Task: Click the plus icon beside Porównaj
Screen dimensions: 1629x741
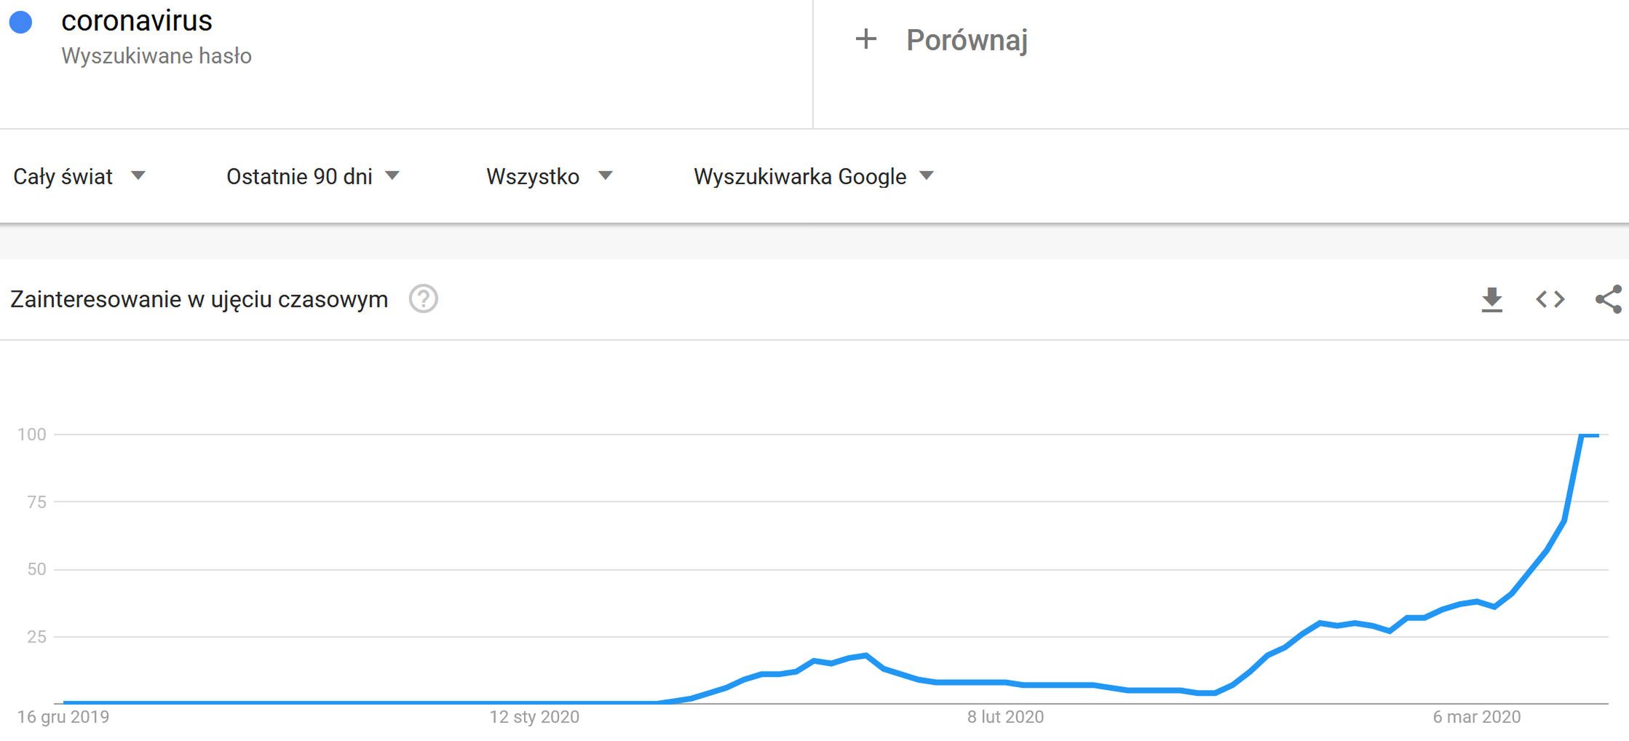Action: (x=865, y=39)
